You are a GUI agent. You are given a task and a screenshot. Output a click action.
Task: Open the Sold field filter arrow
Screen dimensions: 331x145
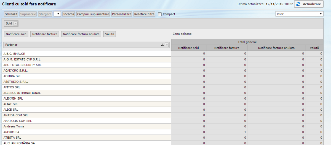point(16,24)
